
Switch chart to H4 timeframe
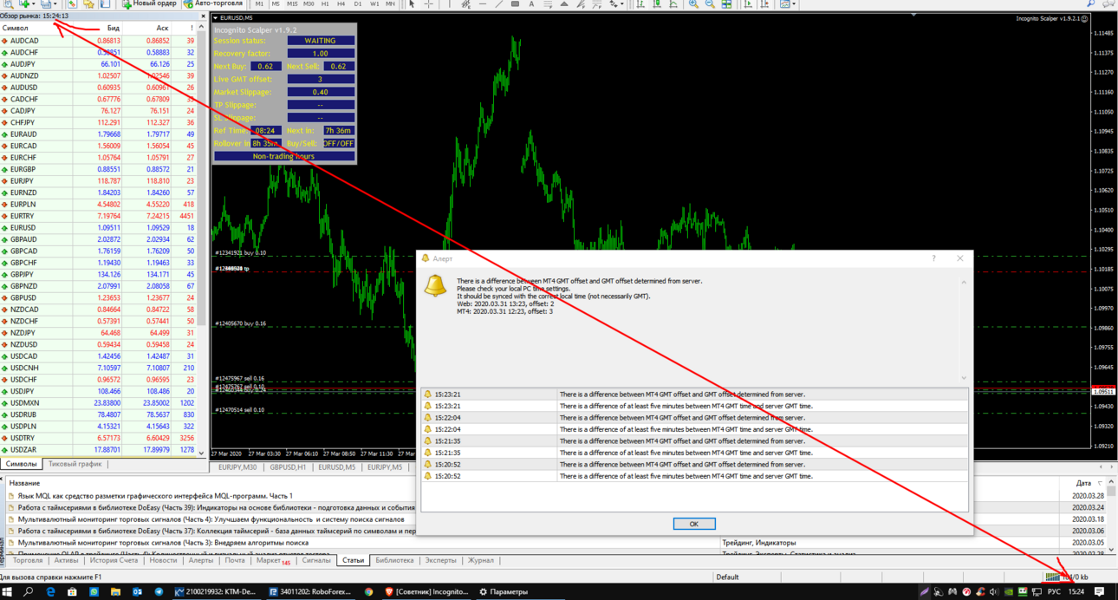pos(341,3)
